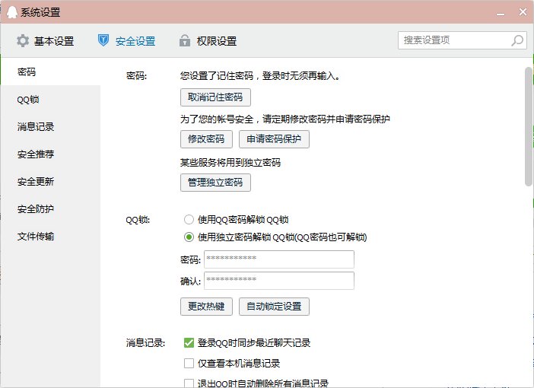Screen dimensions: 534x388
Task: Click the 确认 password field
Action: 279,281
